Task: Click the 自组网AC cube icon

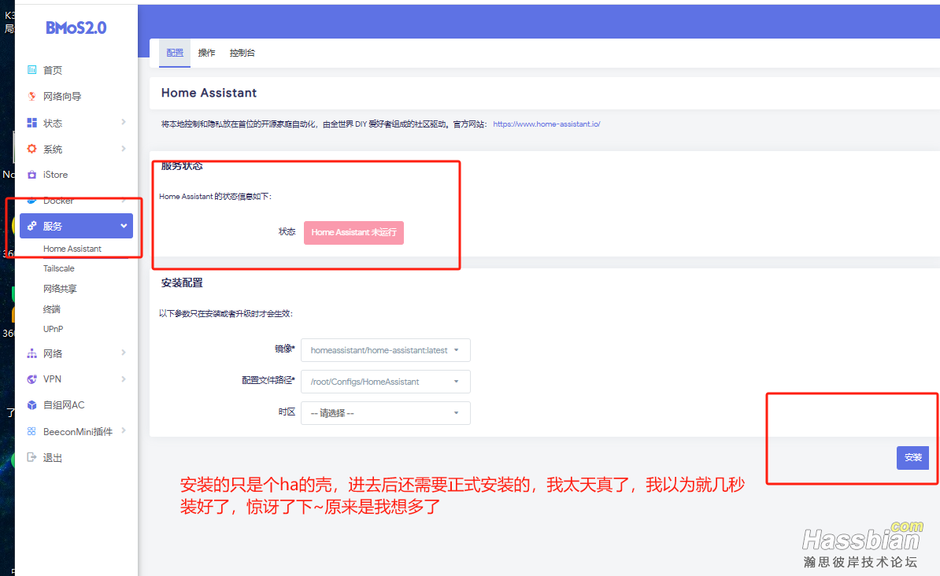Action: click(31, 405)
